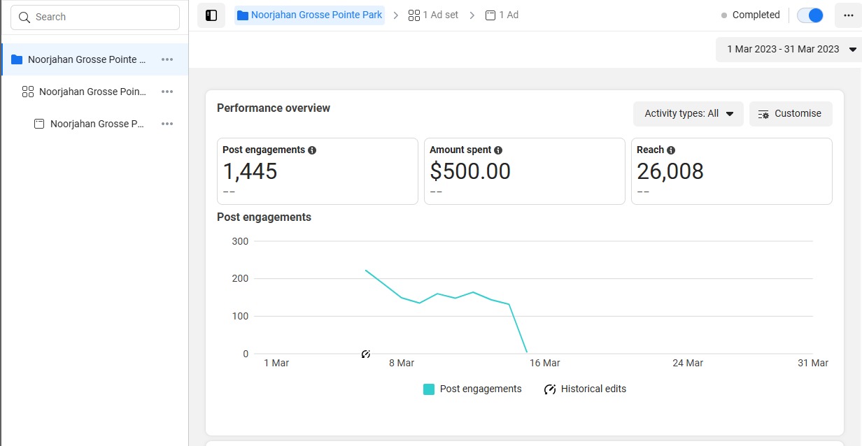862x446 pixels.
Task: Click info icon beside Post engagements
Action: pos(312,150)
